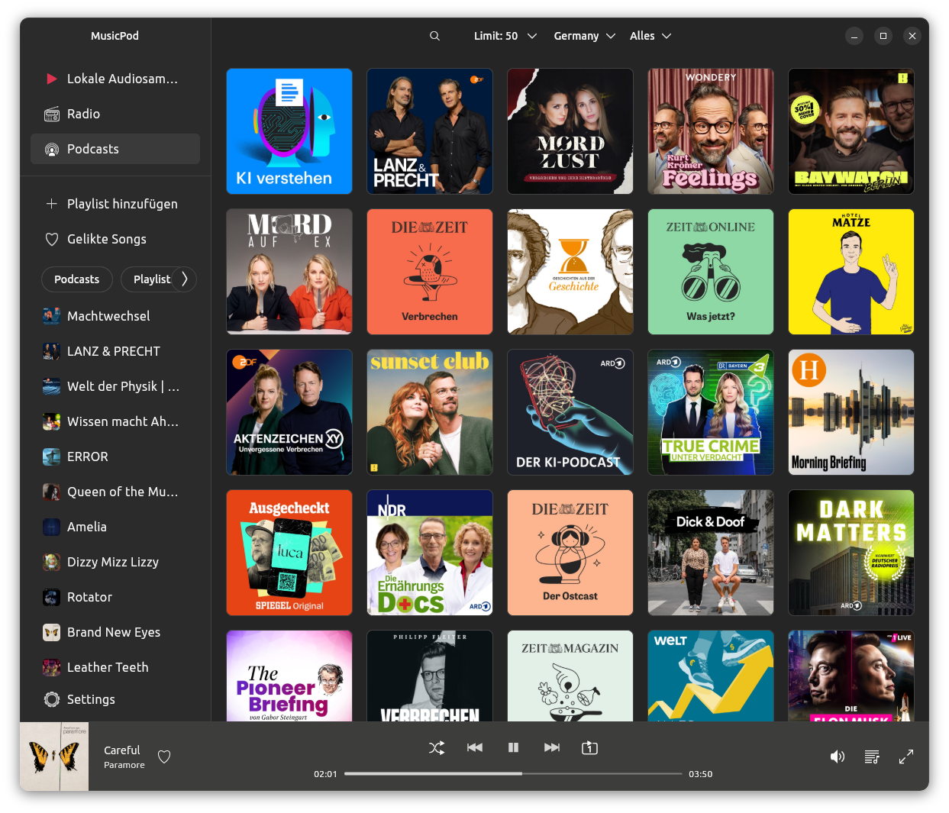
Task: Open Amelia sidebar entry
Action: click(x=115, y=527)
